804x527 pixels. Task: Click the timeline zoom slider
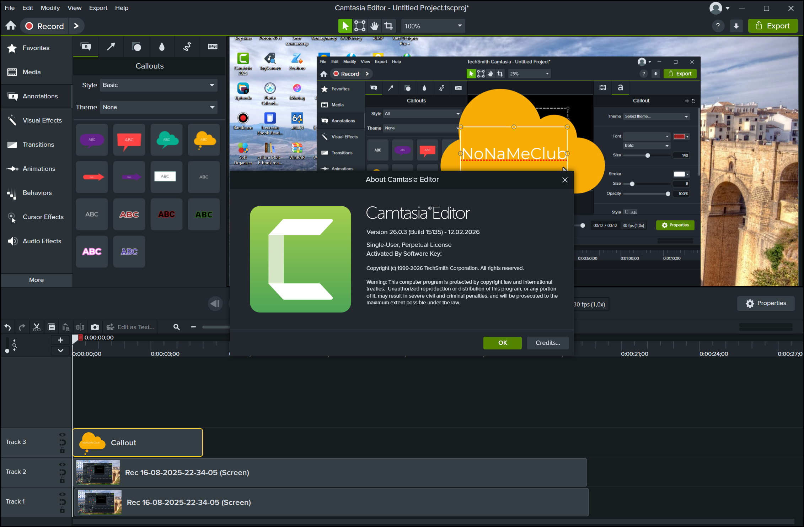point(215,327)
